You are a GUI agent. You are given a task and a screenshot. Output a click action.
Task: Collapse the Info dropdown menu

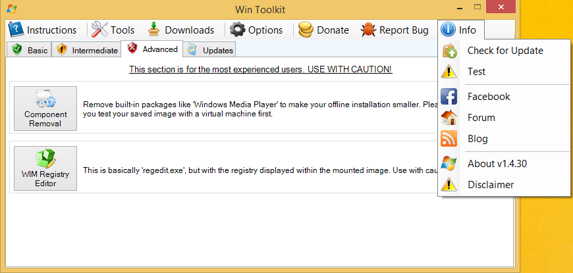coord(461,30)
